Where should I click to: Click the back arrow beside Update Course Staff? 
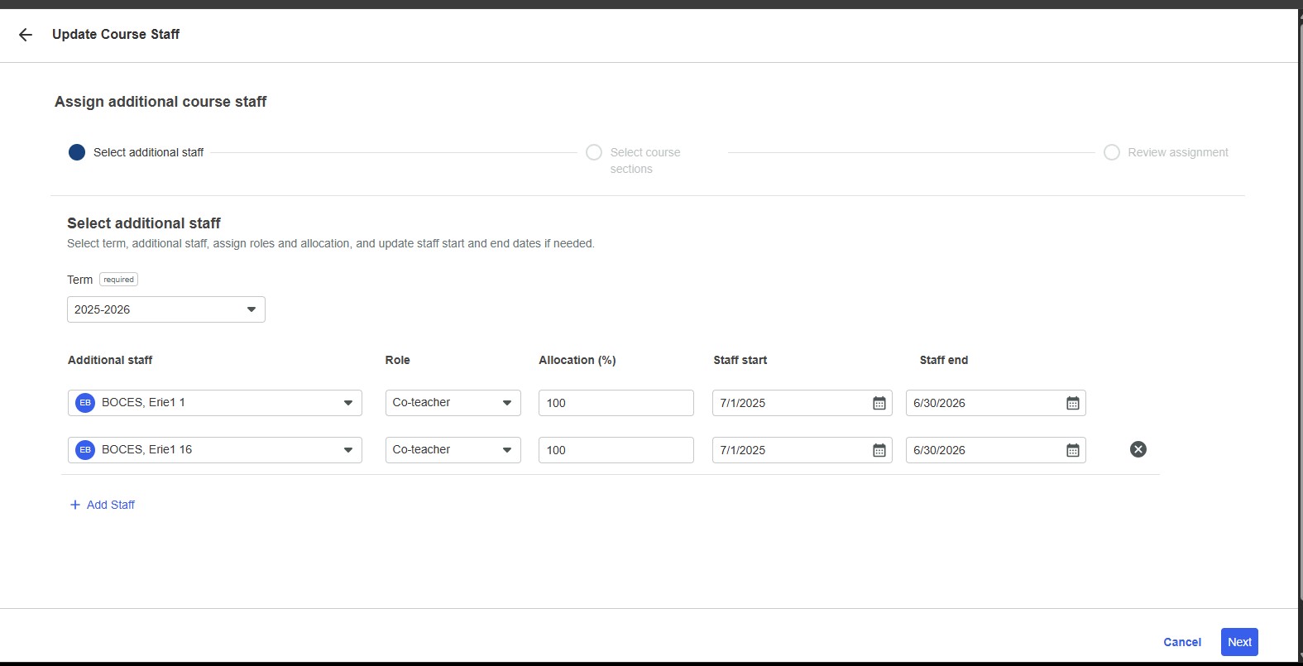[x=26, y=35]
